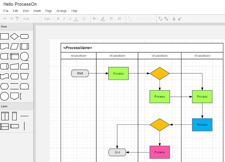The image size is (225, 162).
Task: Select the diamond decision shape in Flow panel
Action: click(14, 36)
